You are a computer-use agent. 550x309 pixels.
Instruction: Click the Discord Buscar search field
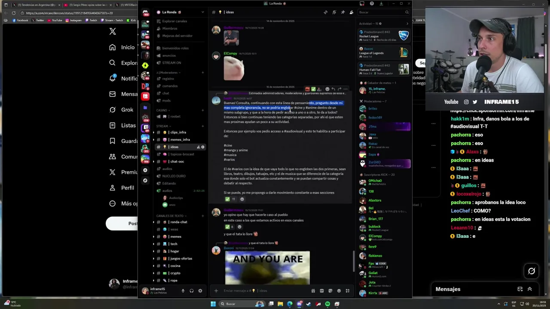click(383, 12)
